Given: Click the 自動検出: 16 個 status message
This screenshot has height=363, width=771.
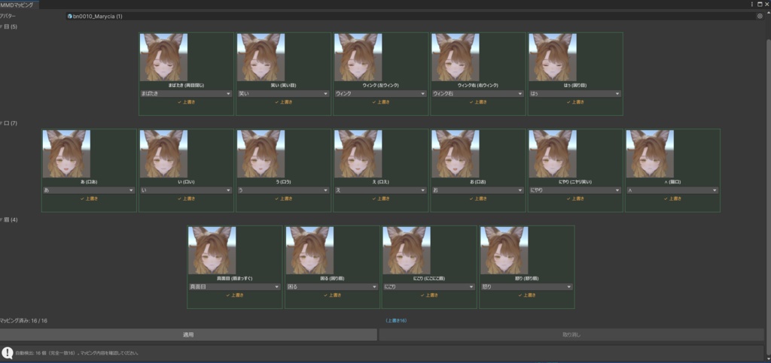Looking at the screenshot, I should [77, 352].
